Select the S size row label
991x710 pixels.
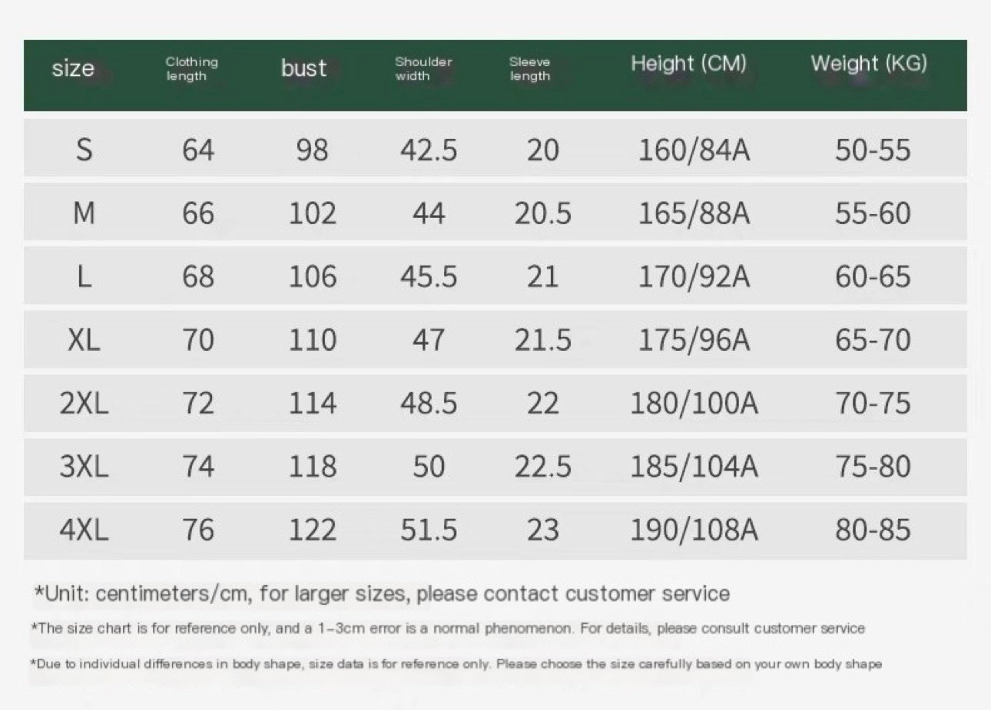click(84, 149)
